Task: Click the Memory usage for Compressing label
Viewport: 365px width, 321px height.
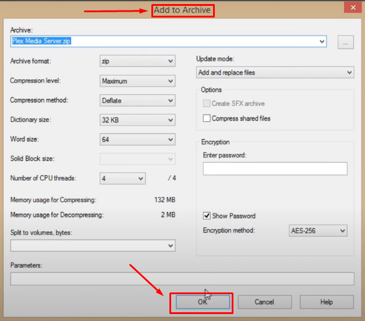Action: 53,200
